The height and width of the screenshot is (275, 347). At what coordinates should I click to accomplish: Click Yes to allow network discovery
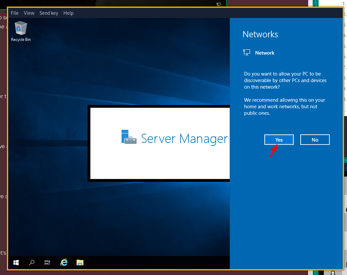click(279, 140)
